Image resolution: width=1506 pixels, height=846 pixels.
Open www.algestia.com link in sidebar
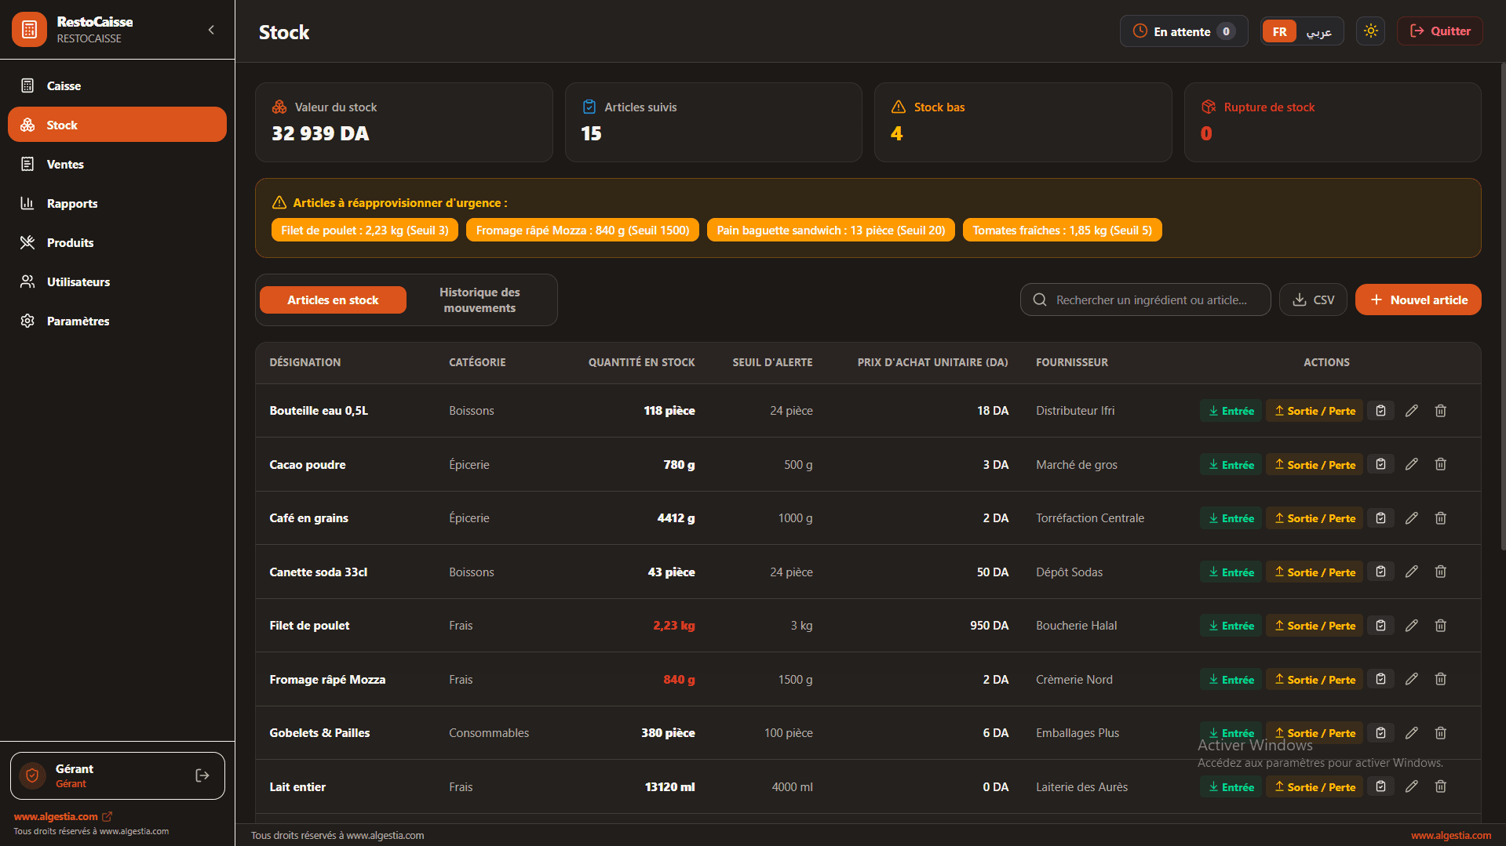pos(63,816)
